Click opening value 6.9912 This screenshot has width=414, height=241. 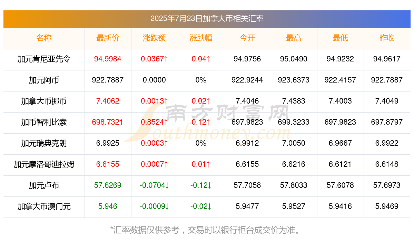pos(247,143)
